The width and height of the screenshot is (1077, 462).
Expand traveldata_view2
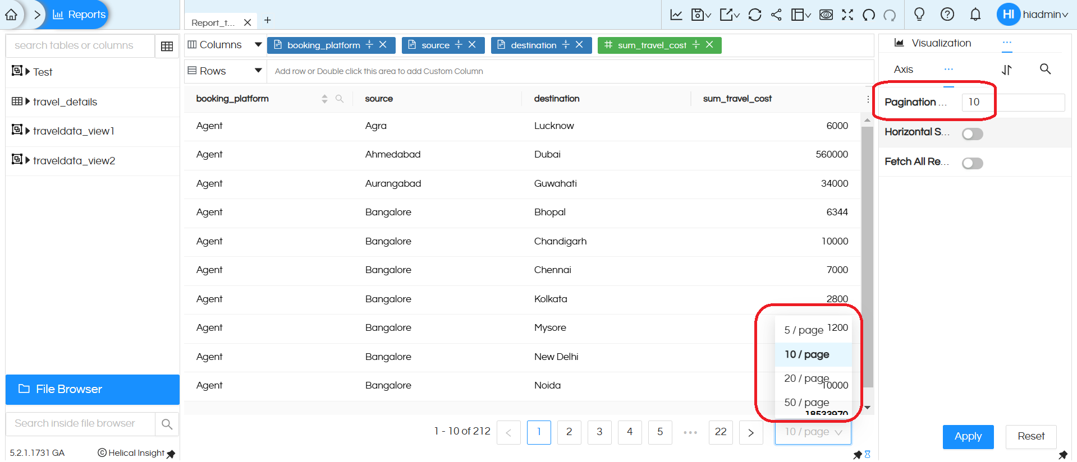pyautogui.click(x=28, y=160)
